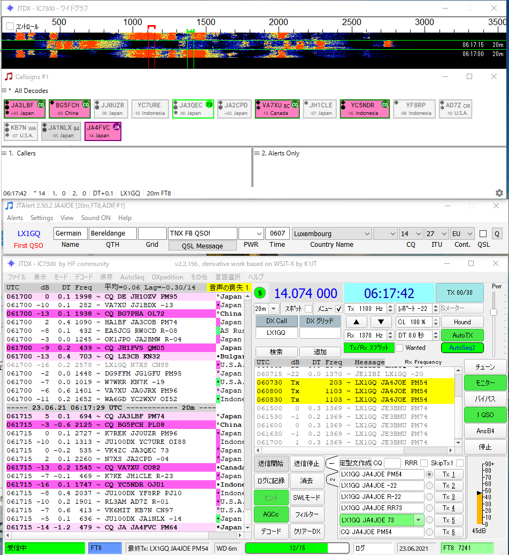The image size is (509, 555).
Task: Select JA3LBF callsign tile
Action: pos(25,108)
